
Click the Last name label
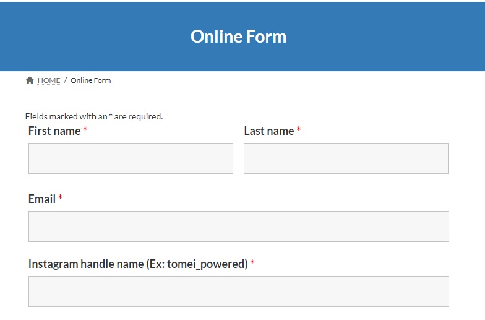269,131
